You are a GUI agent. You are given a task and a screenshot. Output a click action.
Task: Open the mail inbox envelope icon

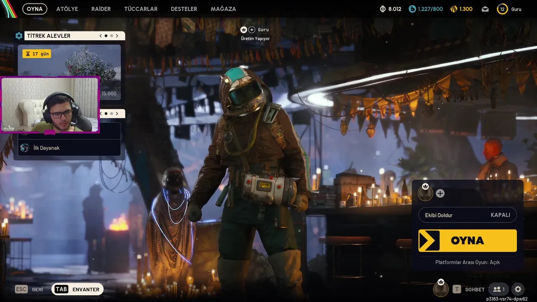click(x=485, y=9)
